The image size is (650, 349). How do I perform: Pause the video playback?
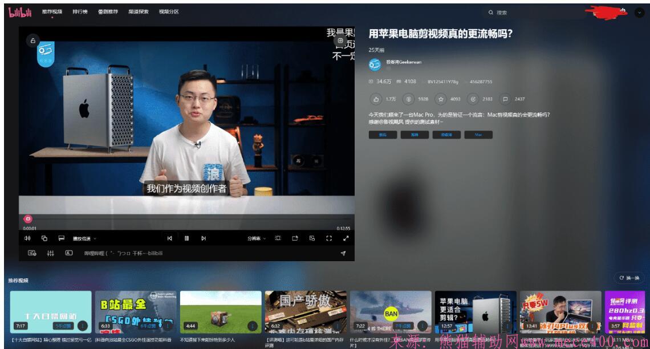pos(186,238)
